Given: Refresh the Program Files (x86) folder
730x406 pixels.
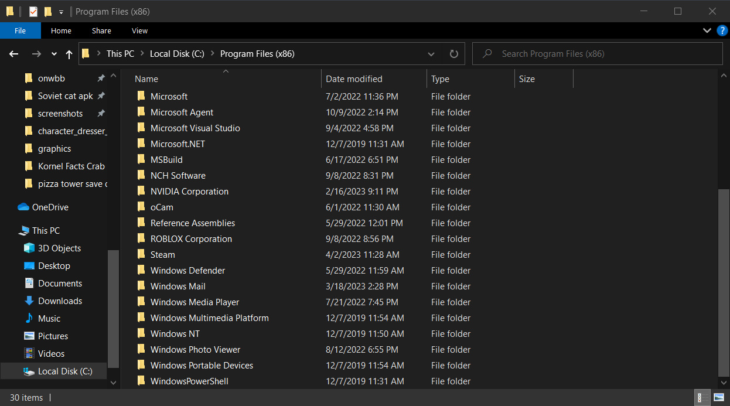Looking at the screenshot, I should (x=453, y=54).
